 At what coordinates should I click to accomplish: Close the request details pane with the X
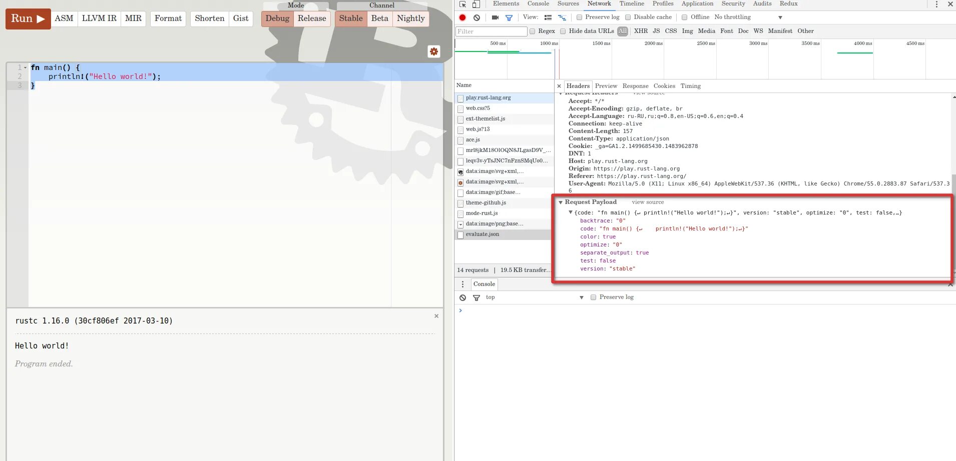tap(559, 86)
